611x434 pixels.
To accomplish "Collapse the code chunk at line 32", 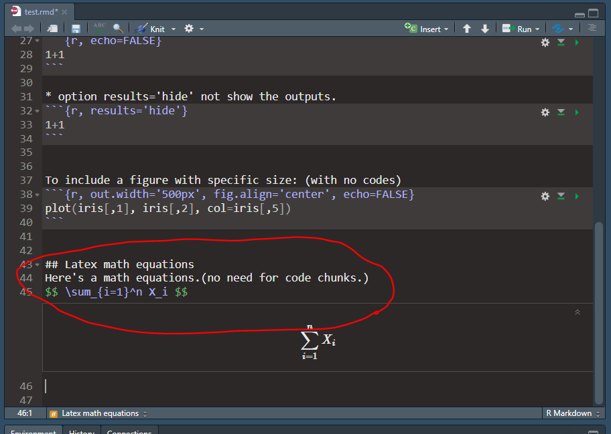I will (x=38, y=111).
